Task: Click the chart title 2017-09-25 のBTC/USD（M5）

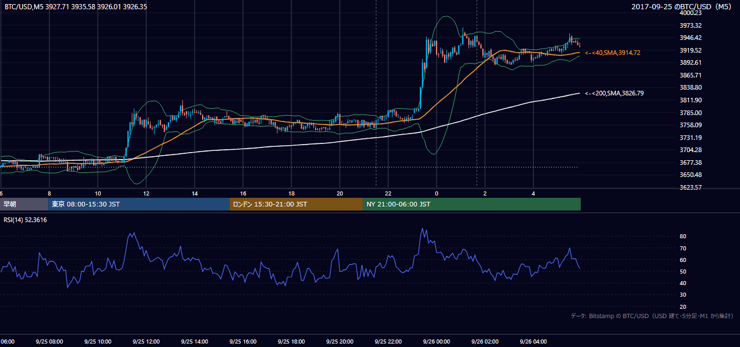Action: click(x=682, y=7)
